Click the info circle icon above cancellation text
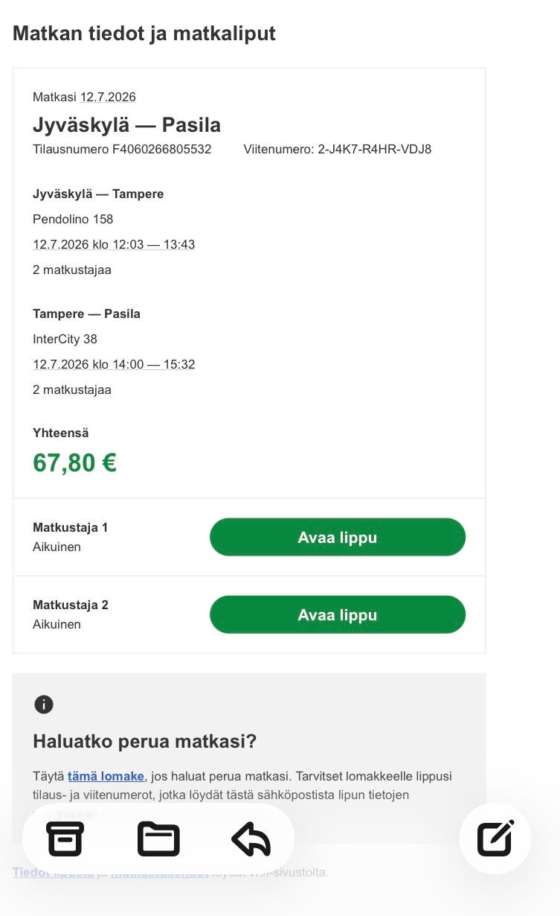 pyautogui.click(x=44, y=704)
